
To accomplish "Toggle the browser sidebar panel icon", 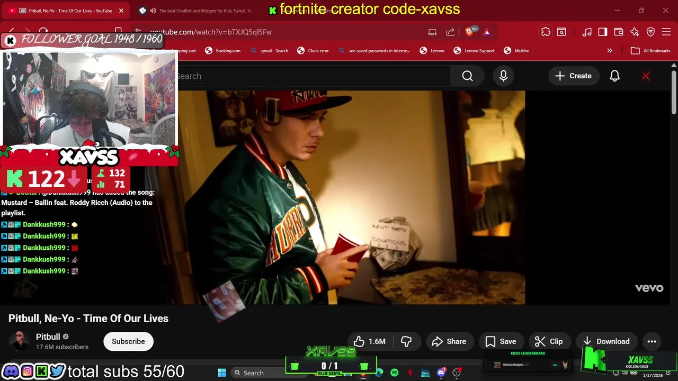I will coord(603,32).
